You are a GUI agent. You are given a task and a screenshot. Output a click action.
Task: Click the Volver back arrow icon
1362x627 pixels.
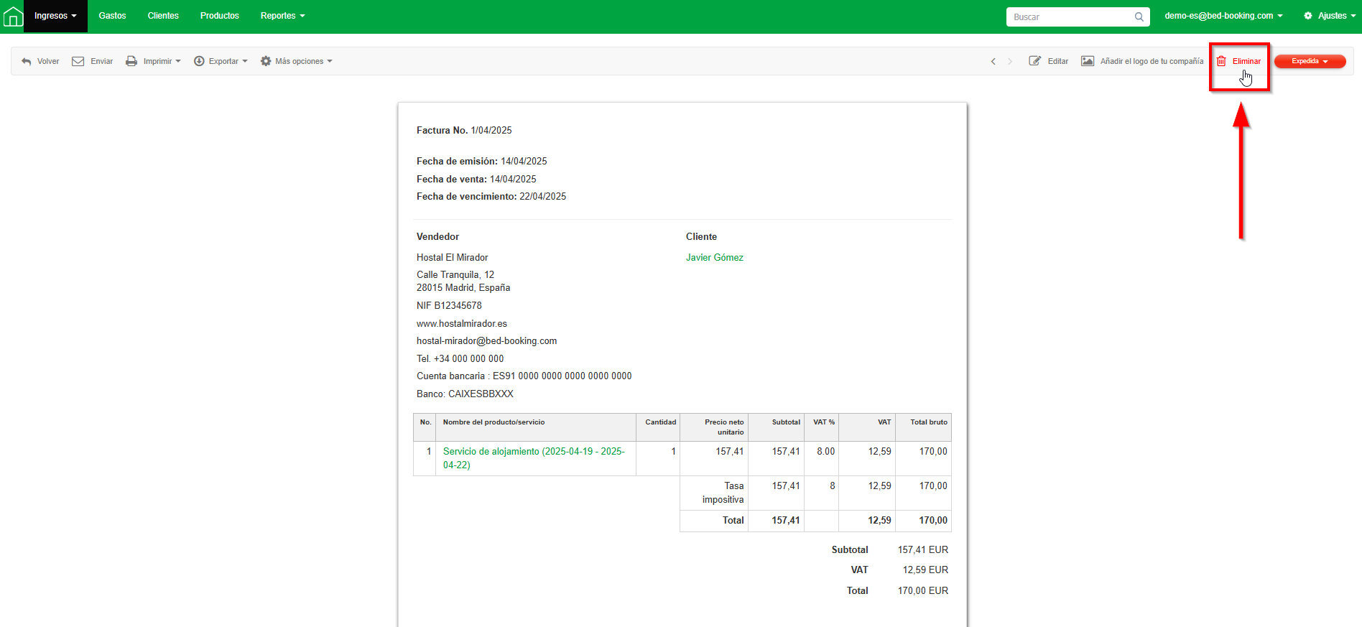click(27, 62)
